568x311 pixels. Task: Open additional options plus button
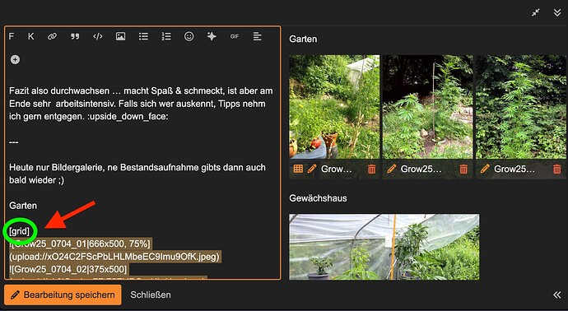15,59
